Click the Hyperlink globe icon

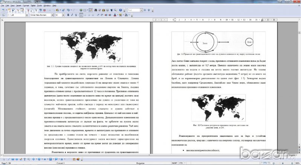point(80,11)
